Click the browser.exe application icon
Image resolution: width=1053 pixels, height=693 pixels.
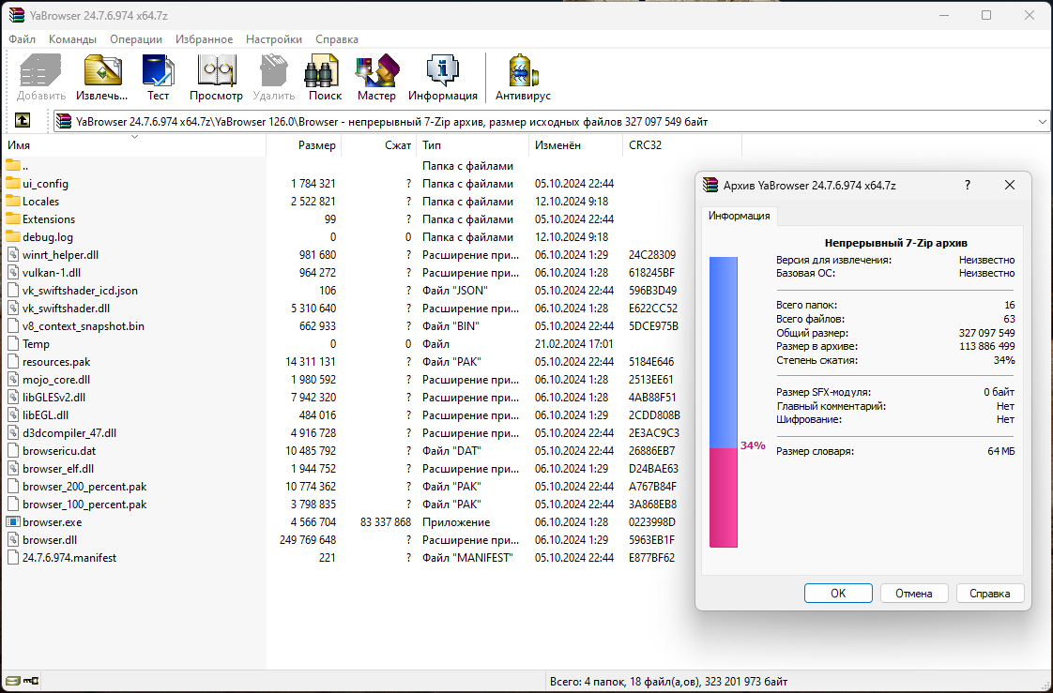point(13,522)
